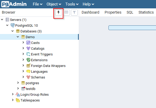This screenshot has height=108, width=156.
Task: Click the Filtered Rows funnel icon
Action: (74, 13)
